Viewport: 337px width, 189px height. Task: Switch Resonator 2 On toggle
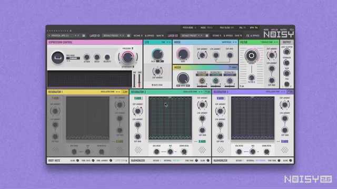207,92
